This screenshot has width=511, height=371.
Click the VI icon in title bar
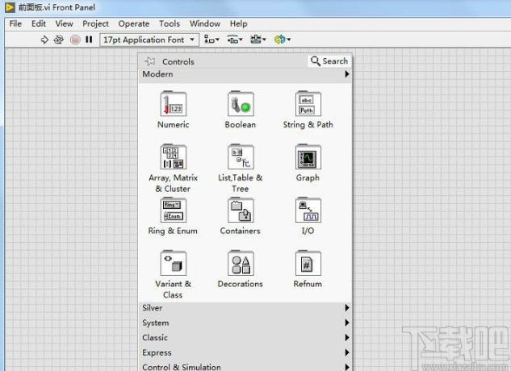(x=10, y=7)
